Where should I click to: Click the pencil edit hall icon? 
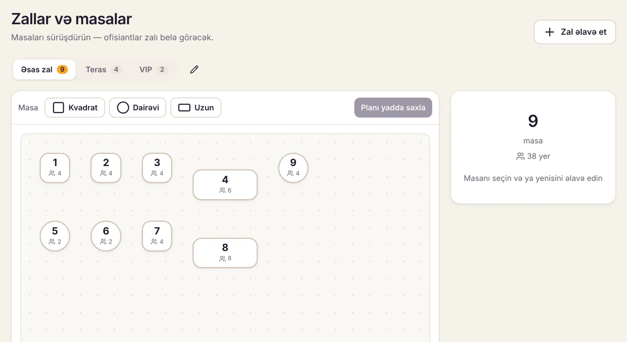194,70
